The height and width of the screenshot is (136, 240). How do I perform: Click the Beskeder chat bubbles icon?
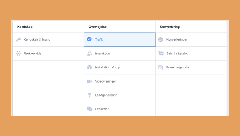click(90, 109)
